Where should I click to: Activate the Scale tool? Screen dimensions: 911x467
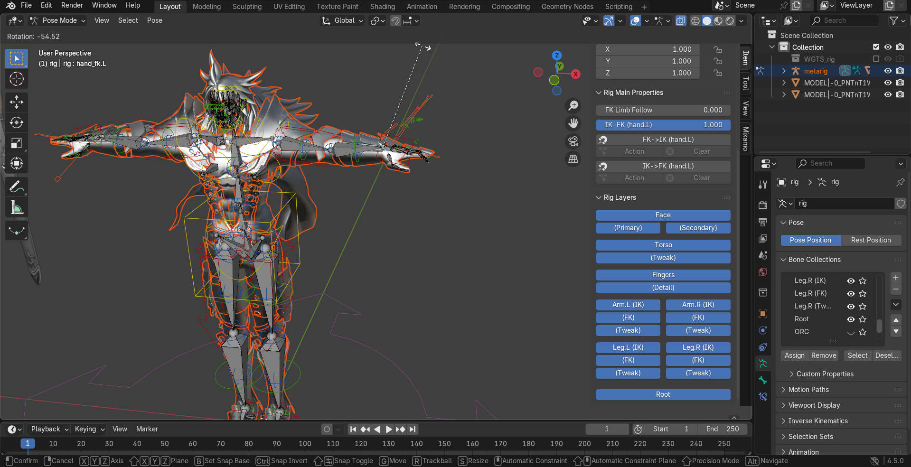17,143
